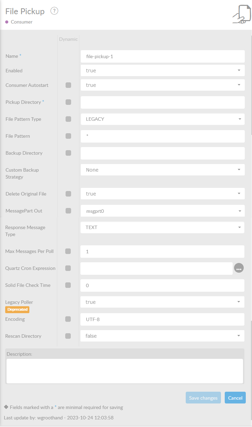This screenshot has width=252, height=427.
Task: Click the File Pickup hand-document icon
Action: (241, 14)
